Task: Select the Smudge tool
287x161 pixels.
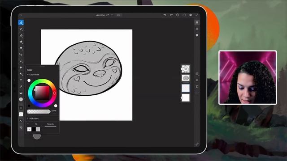Action: tap(21, 48)
